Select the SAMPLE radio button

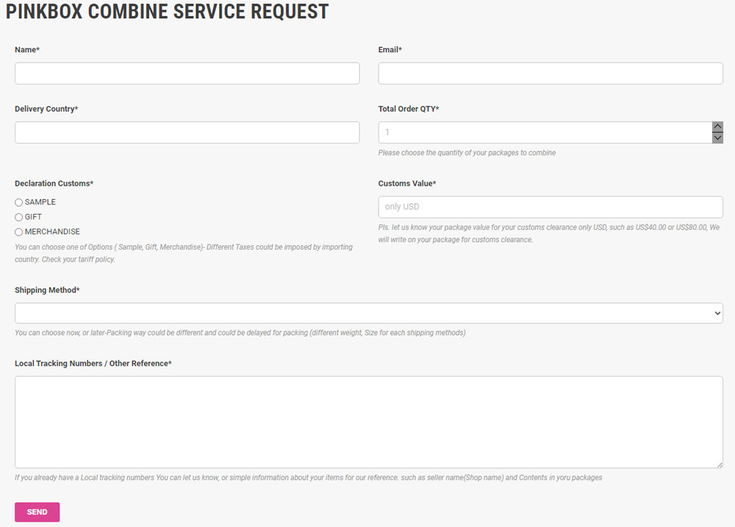coord(19,202)
